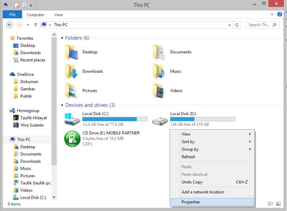Collapse the Devices and drives group

pos(62,105)
